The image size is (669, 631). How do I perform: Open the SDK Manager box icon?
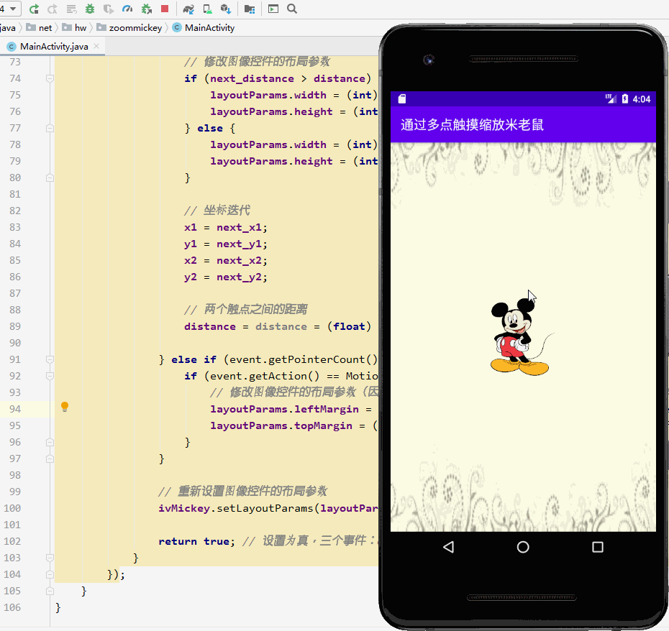click(226, 9)
